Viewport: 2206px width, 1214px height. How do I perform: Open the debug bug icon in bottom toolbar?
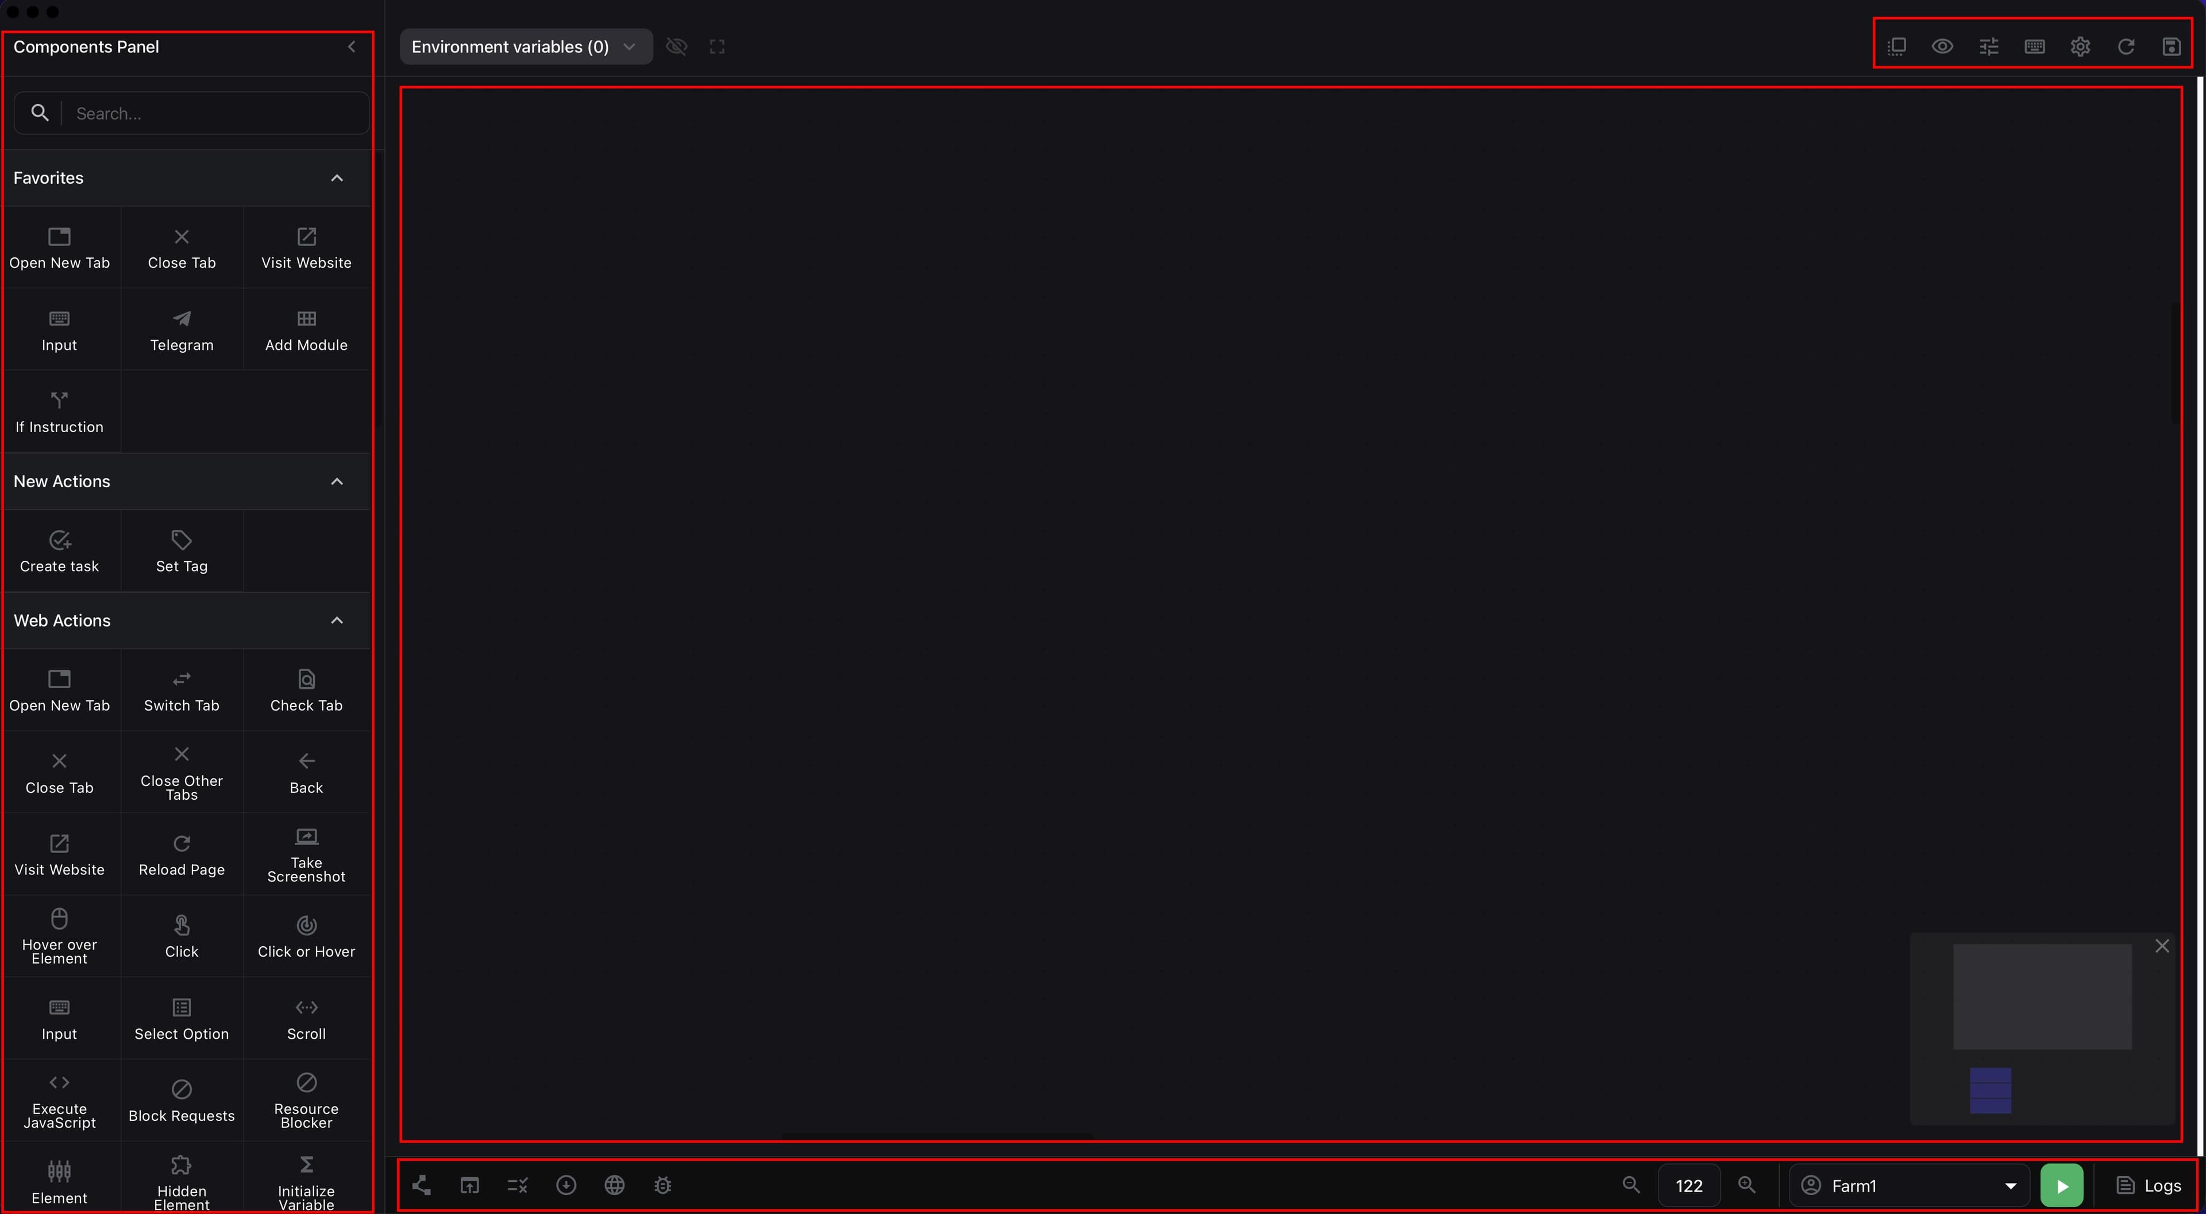pos(663,1186)
